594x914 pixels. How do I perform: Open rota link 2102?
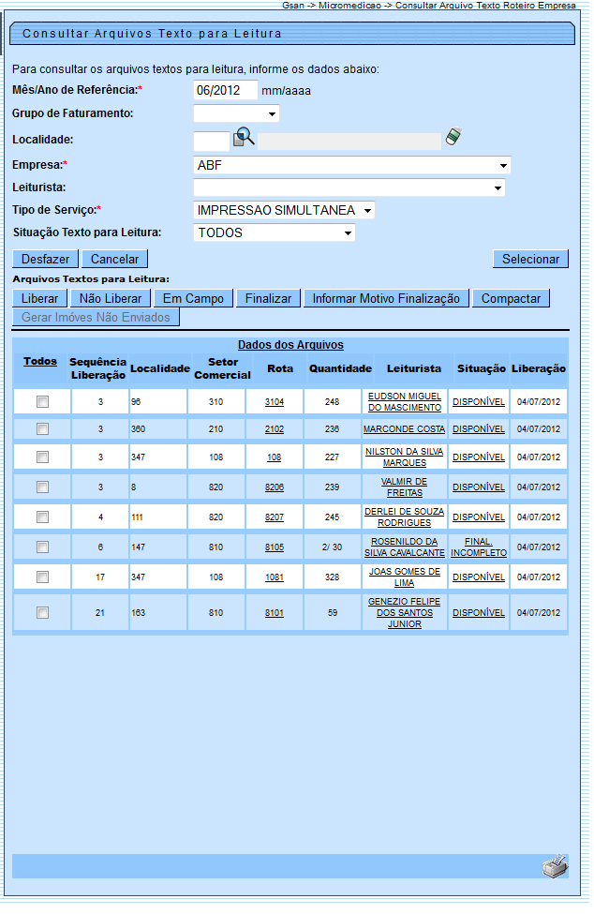point(275,429)
